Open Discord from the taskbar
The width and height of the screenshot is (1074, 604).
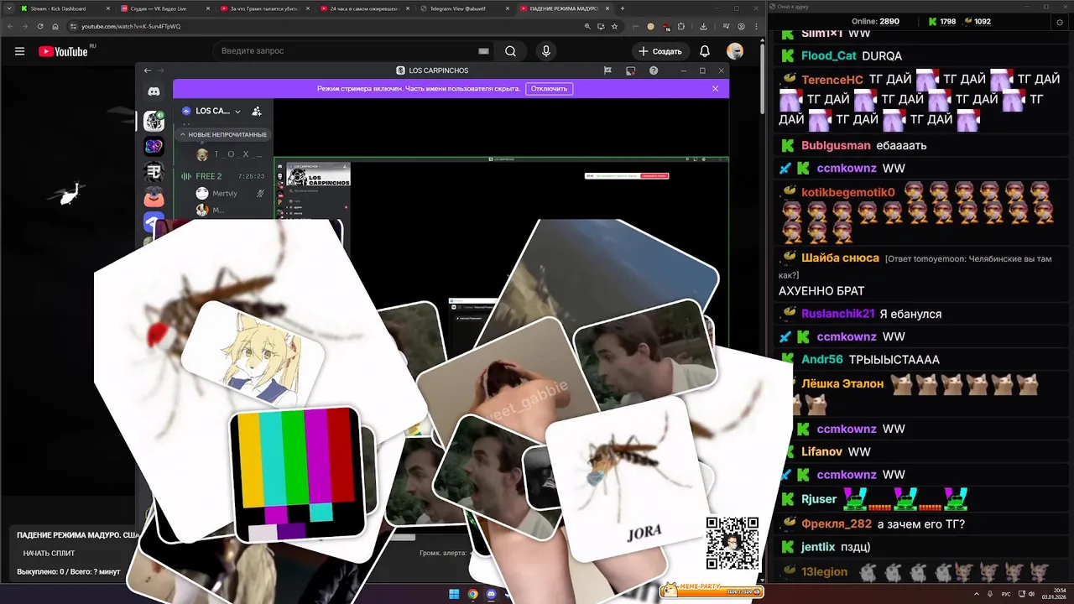[x=491, y=594]
